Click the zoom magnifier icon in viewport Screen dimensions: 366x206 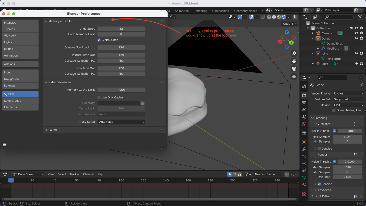tap(294, 53)
